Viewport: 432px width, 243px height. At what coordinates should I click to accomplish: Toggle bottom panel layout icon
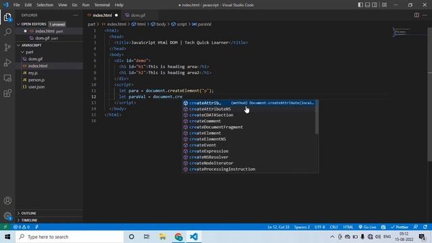coord(367,5)
